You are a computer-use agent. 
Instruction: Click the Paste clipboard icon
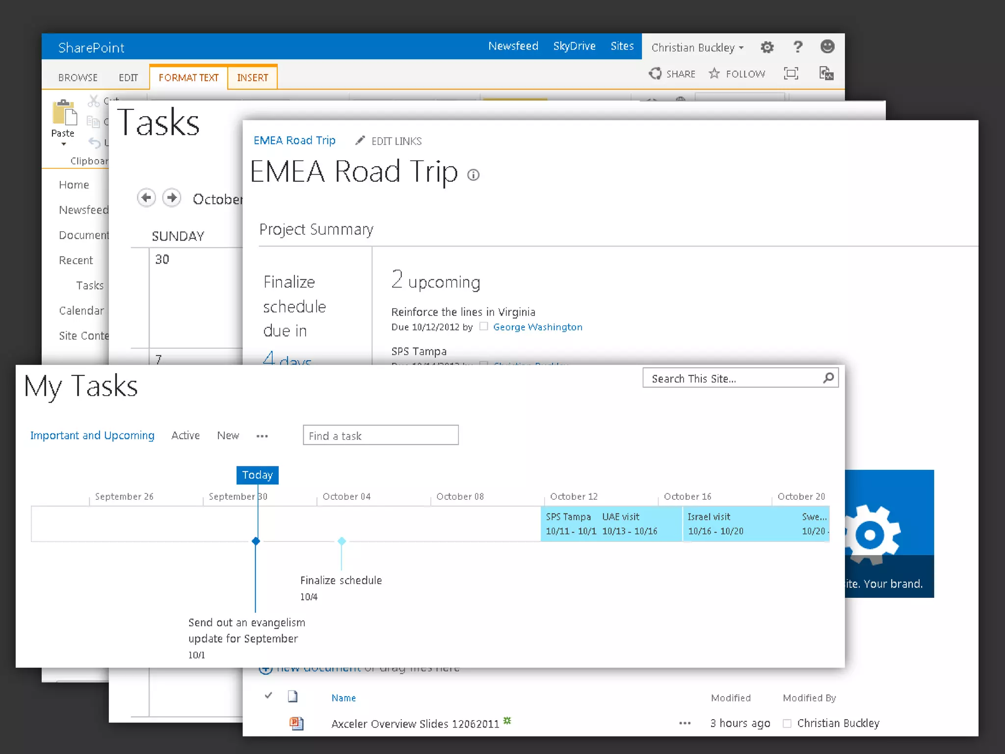(64, 113)
